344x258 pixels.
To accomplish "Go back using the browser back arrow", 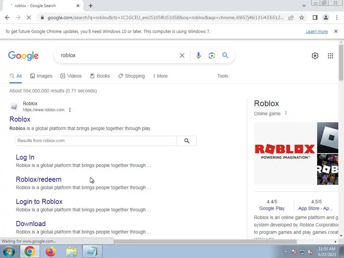I will coord(7,17).
